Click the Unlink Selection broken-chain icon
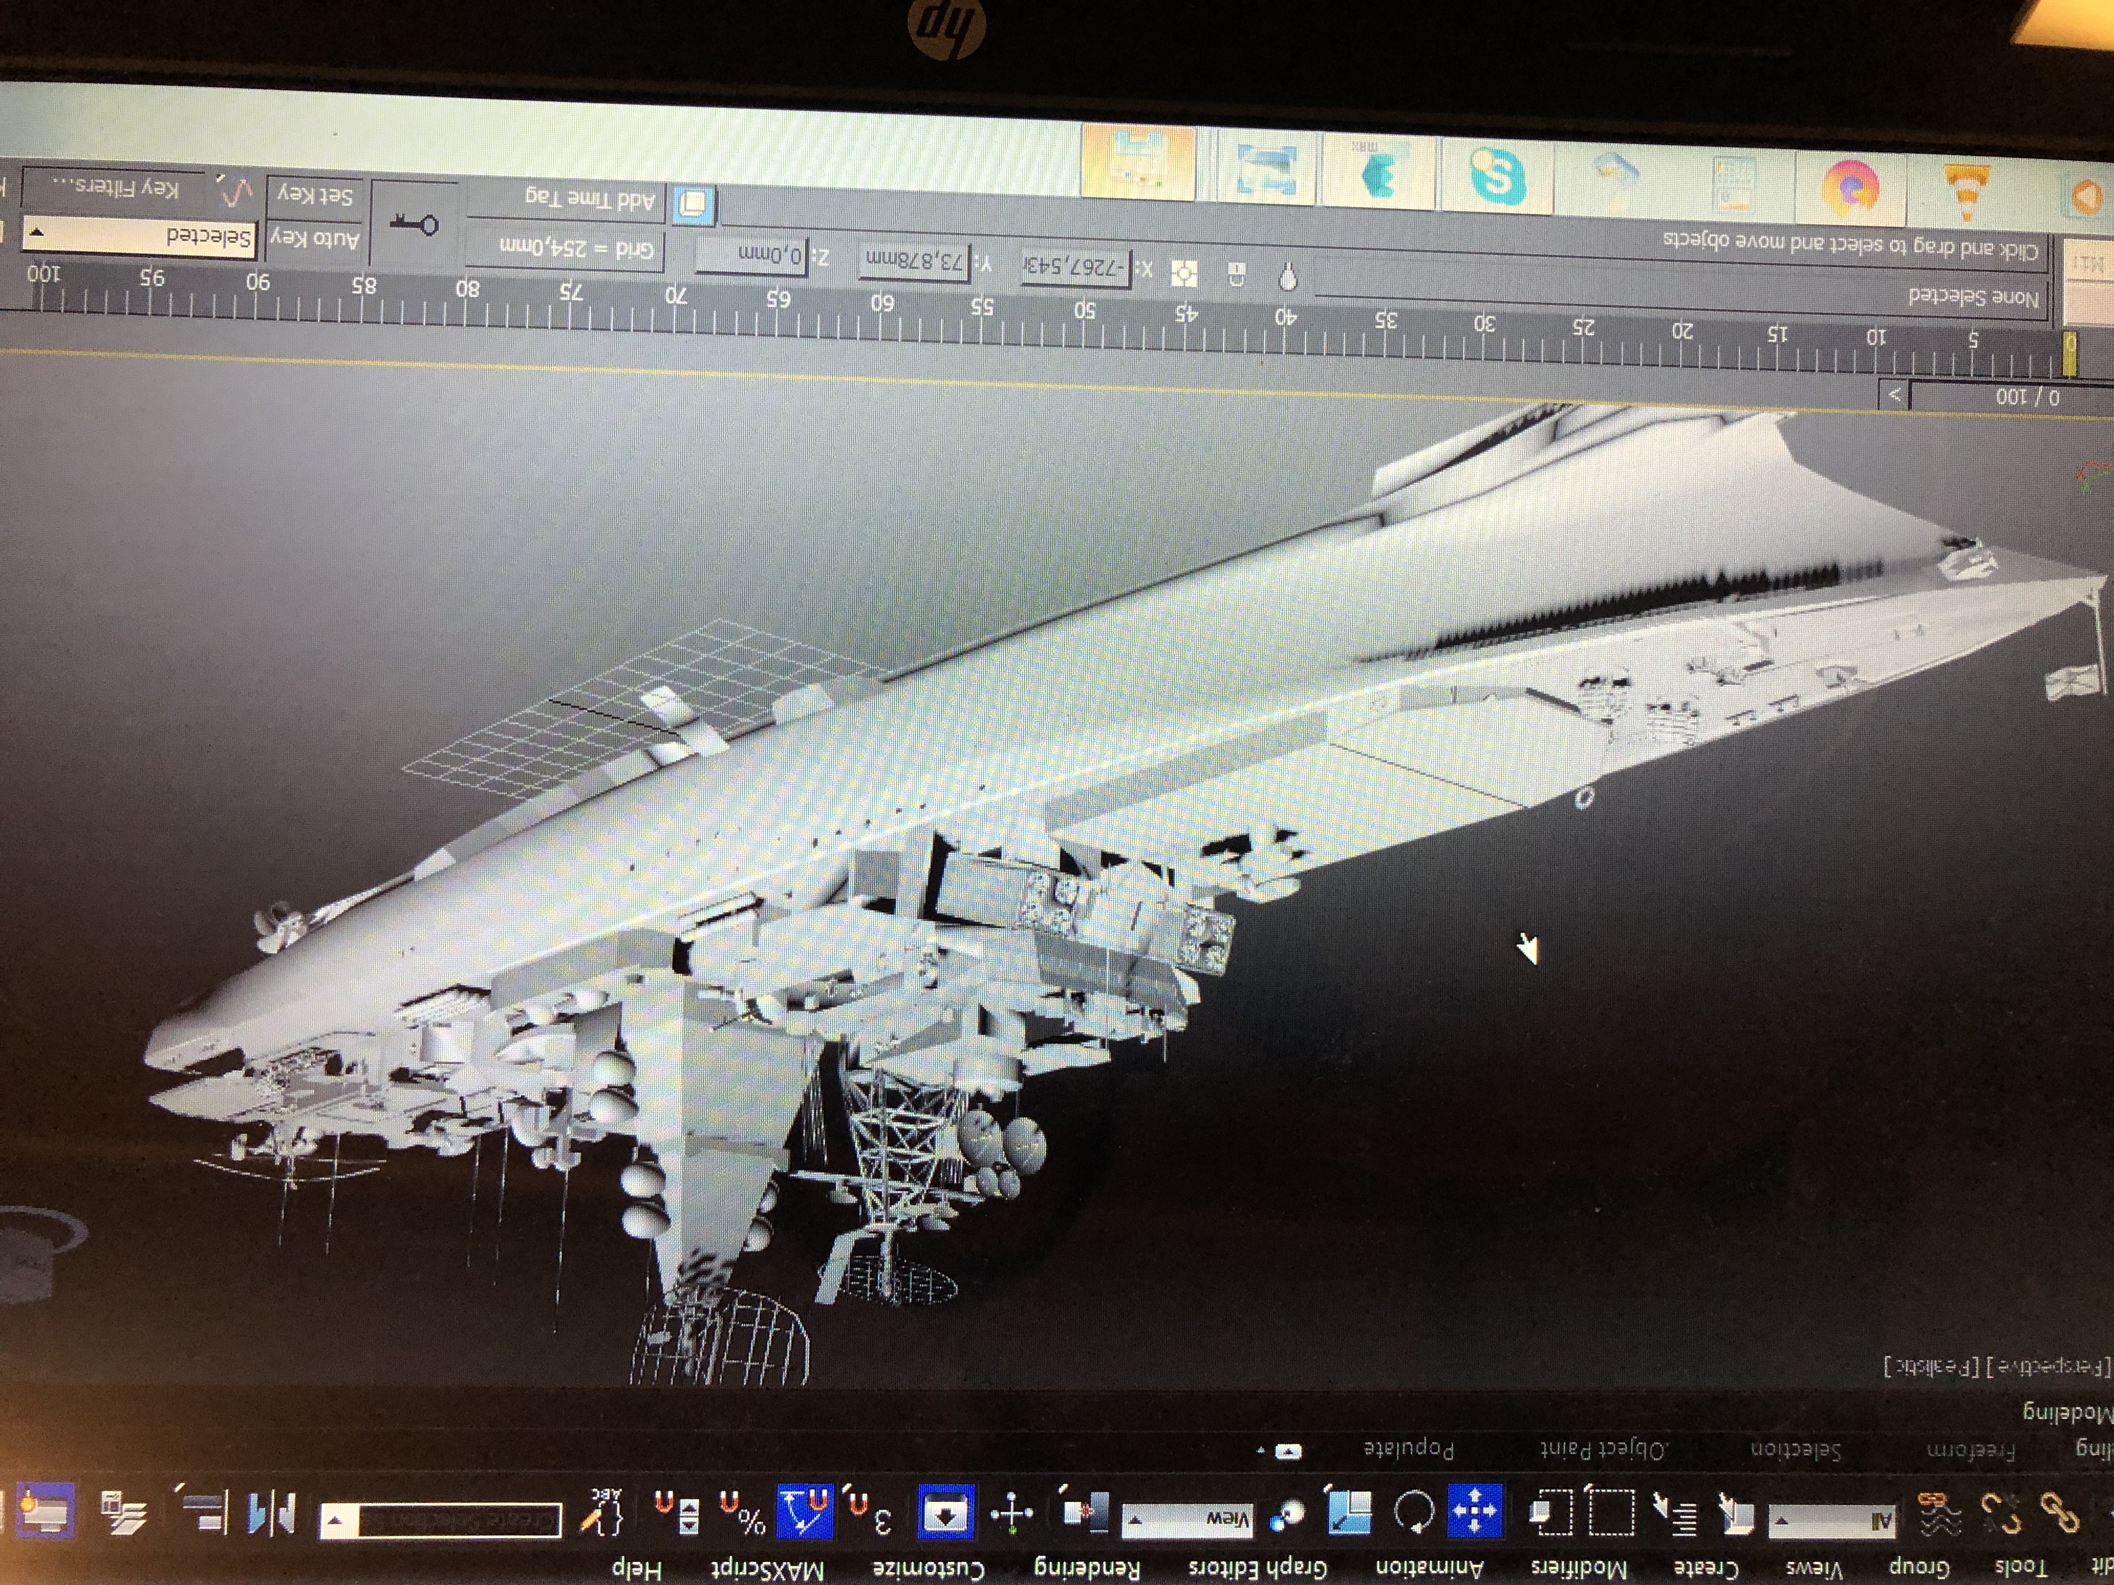 2000,1512
